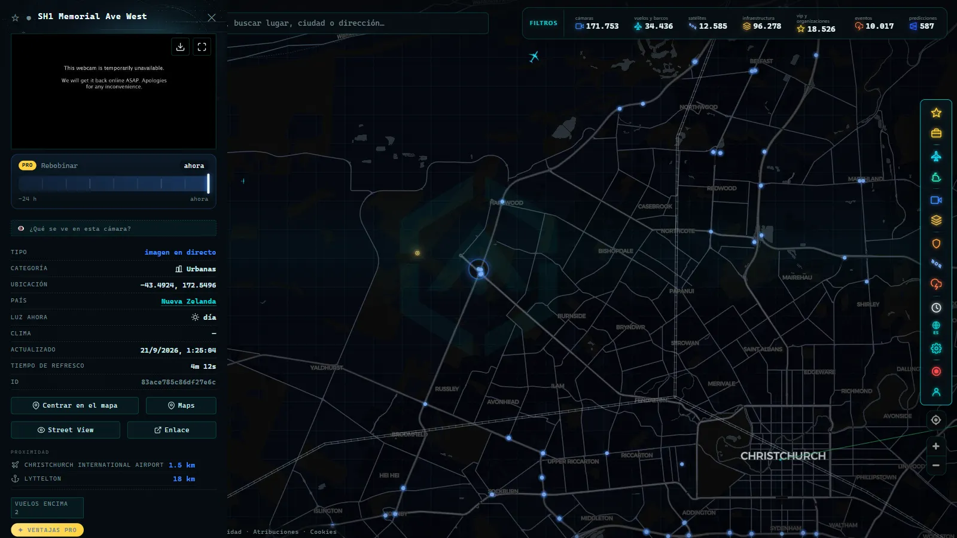957x538 pixels.
Task: Toggle the cameras layer in sidebar
Action: (936, 200)
